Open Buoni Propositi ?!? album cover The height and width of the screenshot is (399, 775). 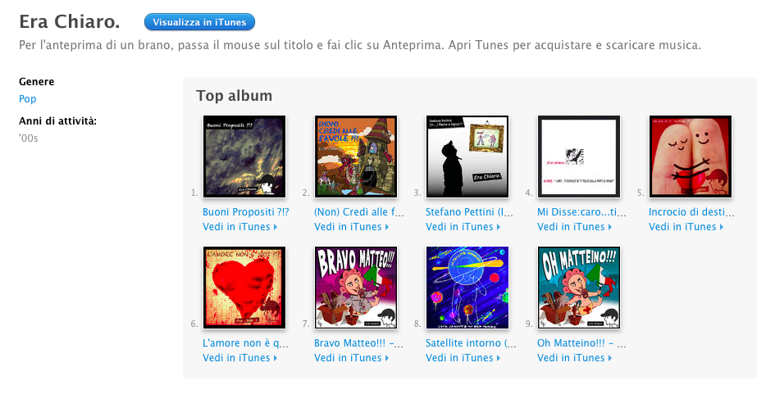(244, 156)
